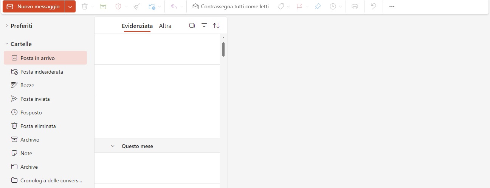490x188 pixels.
Task: Open the dropdown next to Delete icon
Action: click(93, 6)
